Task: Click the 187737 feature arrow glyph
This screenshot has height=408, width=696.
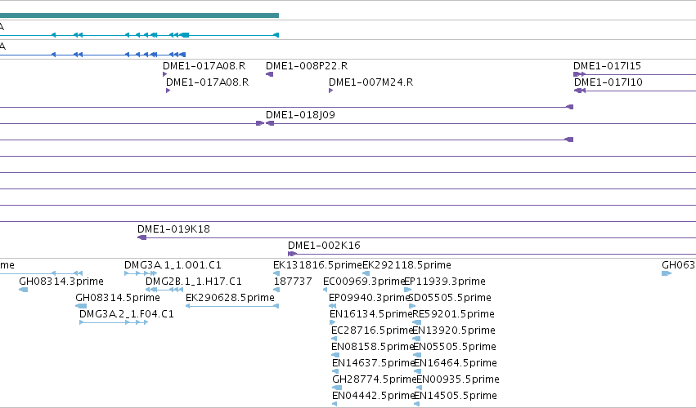Action: [x=276, y=290]
